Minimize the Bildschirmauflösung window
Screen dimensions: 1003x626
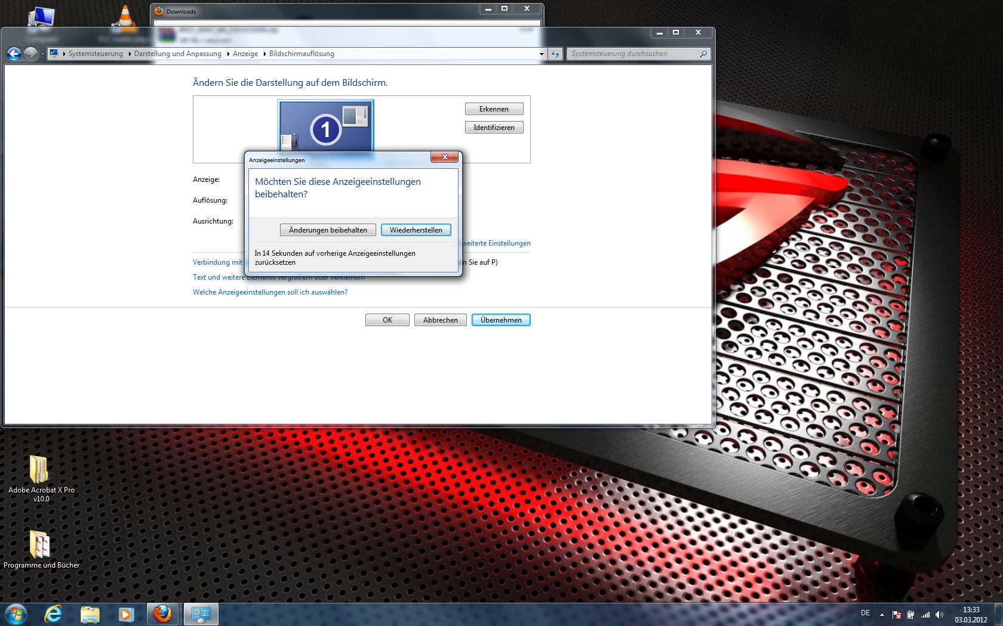(x=660, y=32)
